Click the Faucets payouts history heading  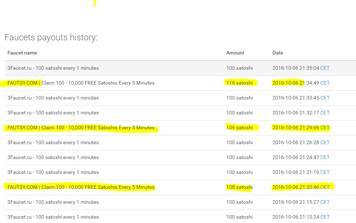pos(51,37)
